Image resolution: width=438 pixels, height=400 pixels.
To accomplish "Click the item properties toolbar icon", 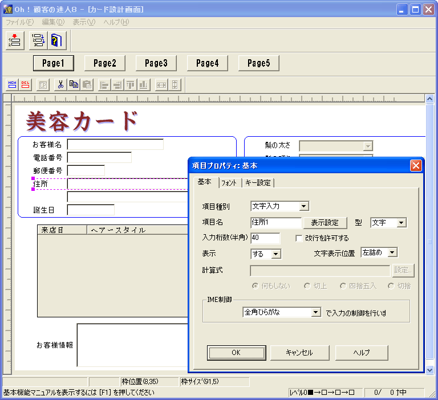I will [x=43, y=85].
